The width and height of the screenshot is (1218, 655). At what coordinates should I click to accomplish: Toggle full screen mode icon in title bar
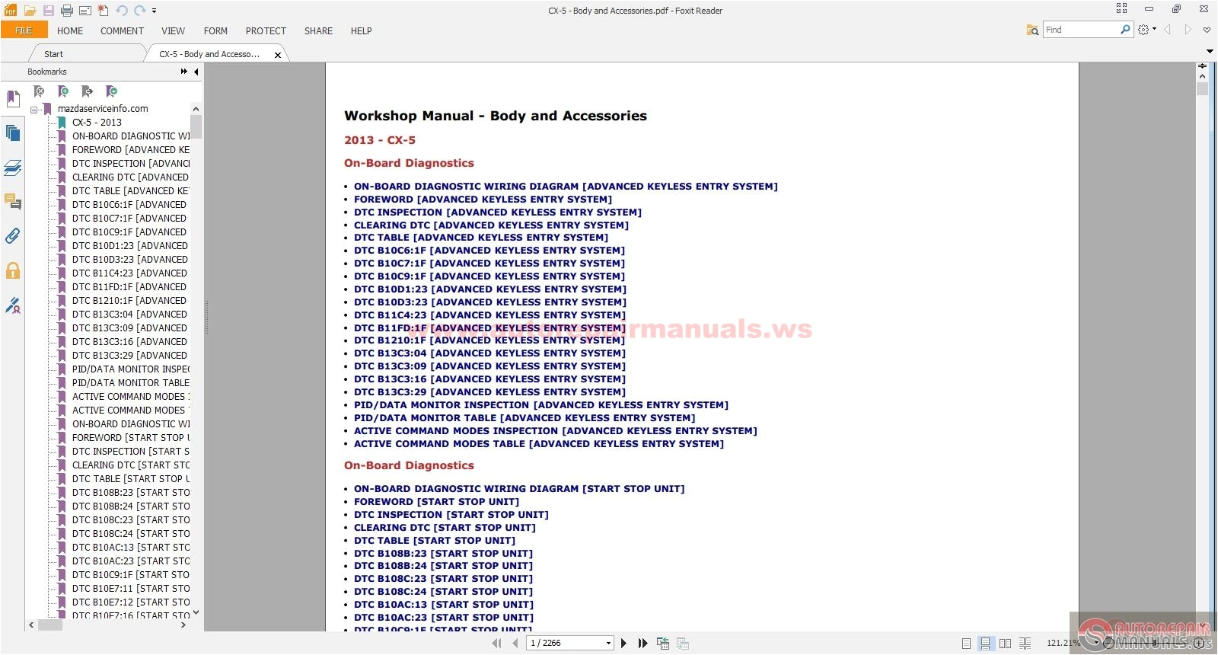point(1121,8)
